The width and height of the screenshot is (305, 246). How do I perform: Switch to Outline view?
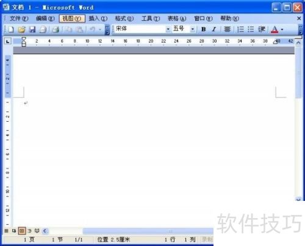(x=30, y=231)
